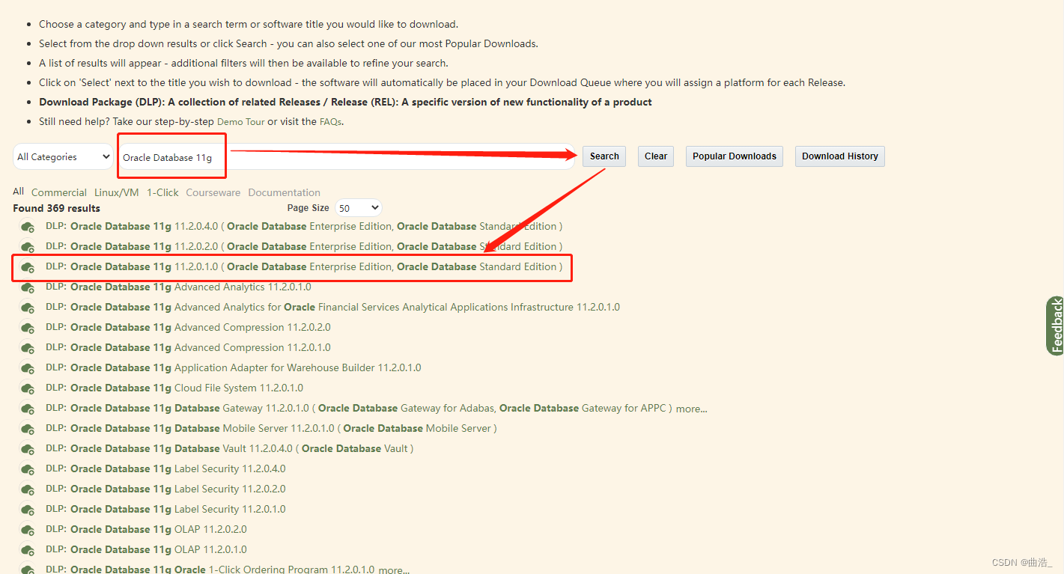Click cloud icon next to Advanced Analytics 11.2.0.1.0
Viewport: 1064px width, 574px height.
click(x=28, y=287)
